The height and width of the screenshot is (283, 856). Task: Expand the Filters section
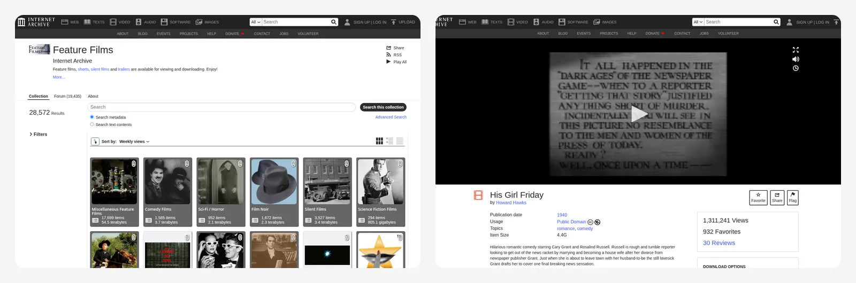[38, 135]
